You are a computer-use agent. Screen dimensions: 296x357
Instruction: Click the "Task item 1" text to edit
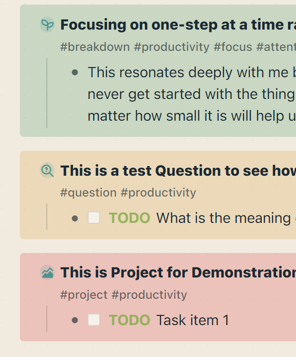pos(193,320)
